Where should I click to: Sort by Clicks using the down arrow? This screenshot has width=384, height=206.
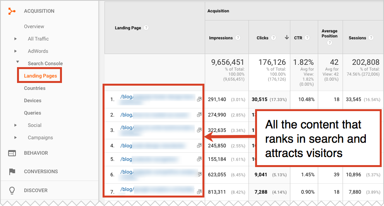[286, 38]
